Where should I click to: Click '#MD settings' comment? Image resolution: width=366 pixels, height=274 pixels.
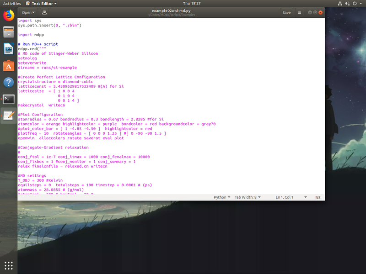click(x=32, y=176)
